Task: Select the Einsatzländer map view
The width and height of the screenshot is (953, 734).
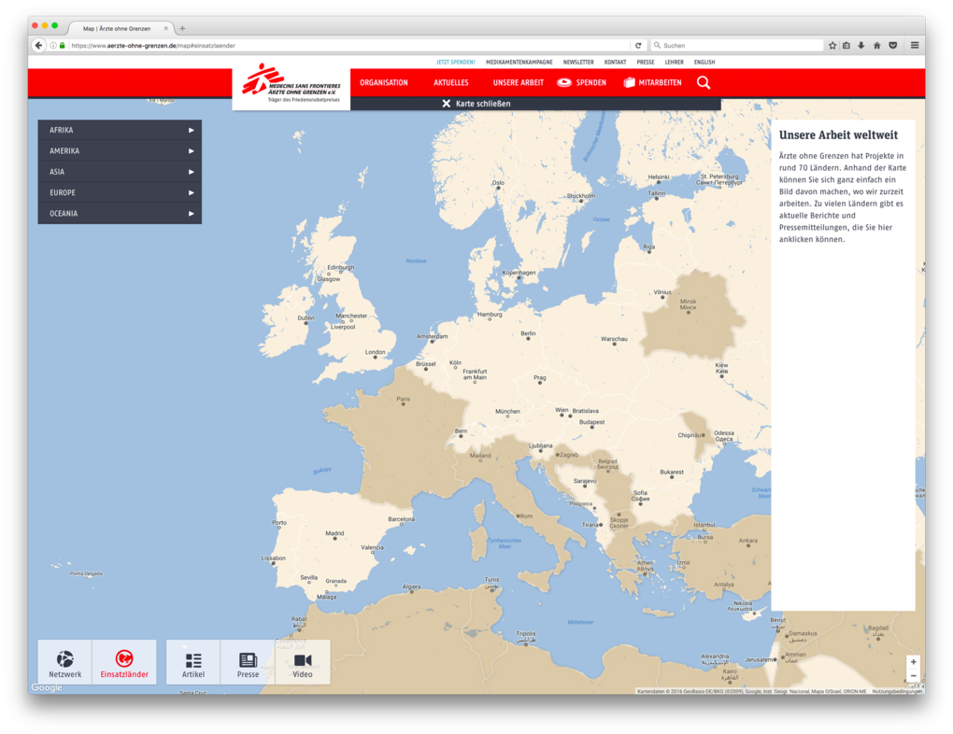Action: [124, 663]
